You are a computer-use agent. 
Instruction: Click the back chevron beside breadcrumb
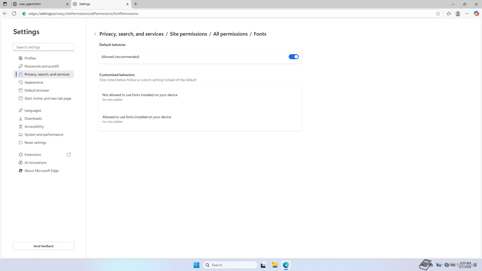coord(95,34)
